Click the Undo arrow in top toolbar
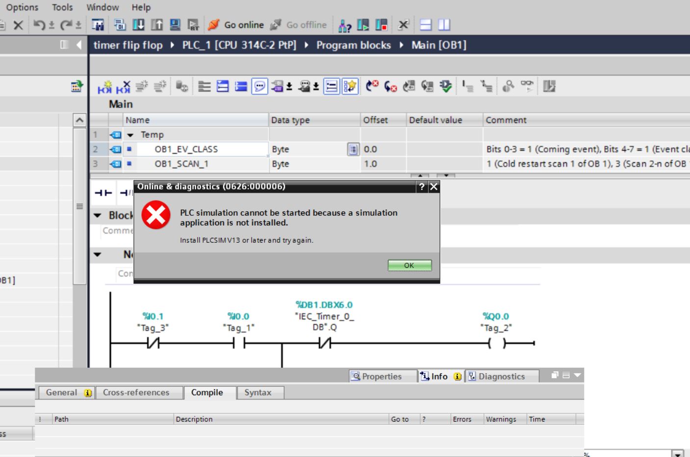 pos(39,25)
